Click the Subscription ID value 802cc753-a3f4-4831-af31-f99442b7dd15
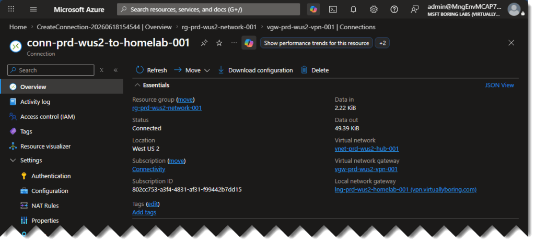Image resolution: width=535 pixels, height=244 pixels. tap(187, 190)
